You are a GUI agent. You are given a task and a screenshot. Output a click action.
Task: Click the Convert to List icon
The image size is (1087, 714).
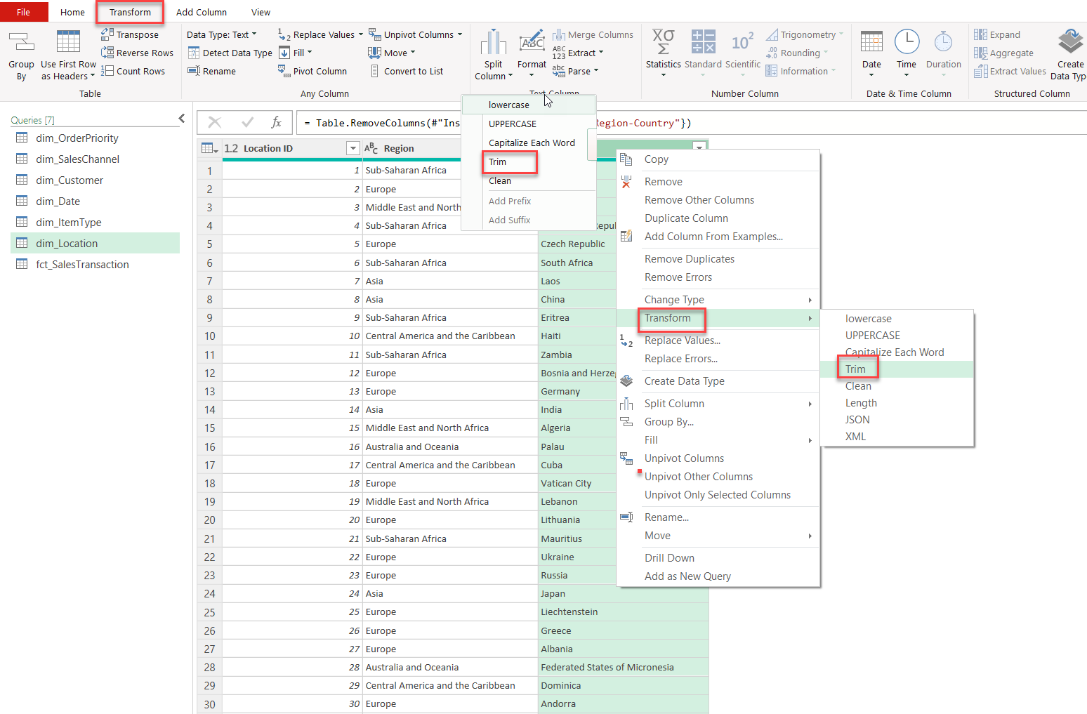tap(374, 71)
